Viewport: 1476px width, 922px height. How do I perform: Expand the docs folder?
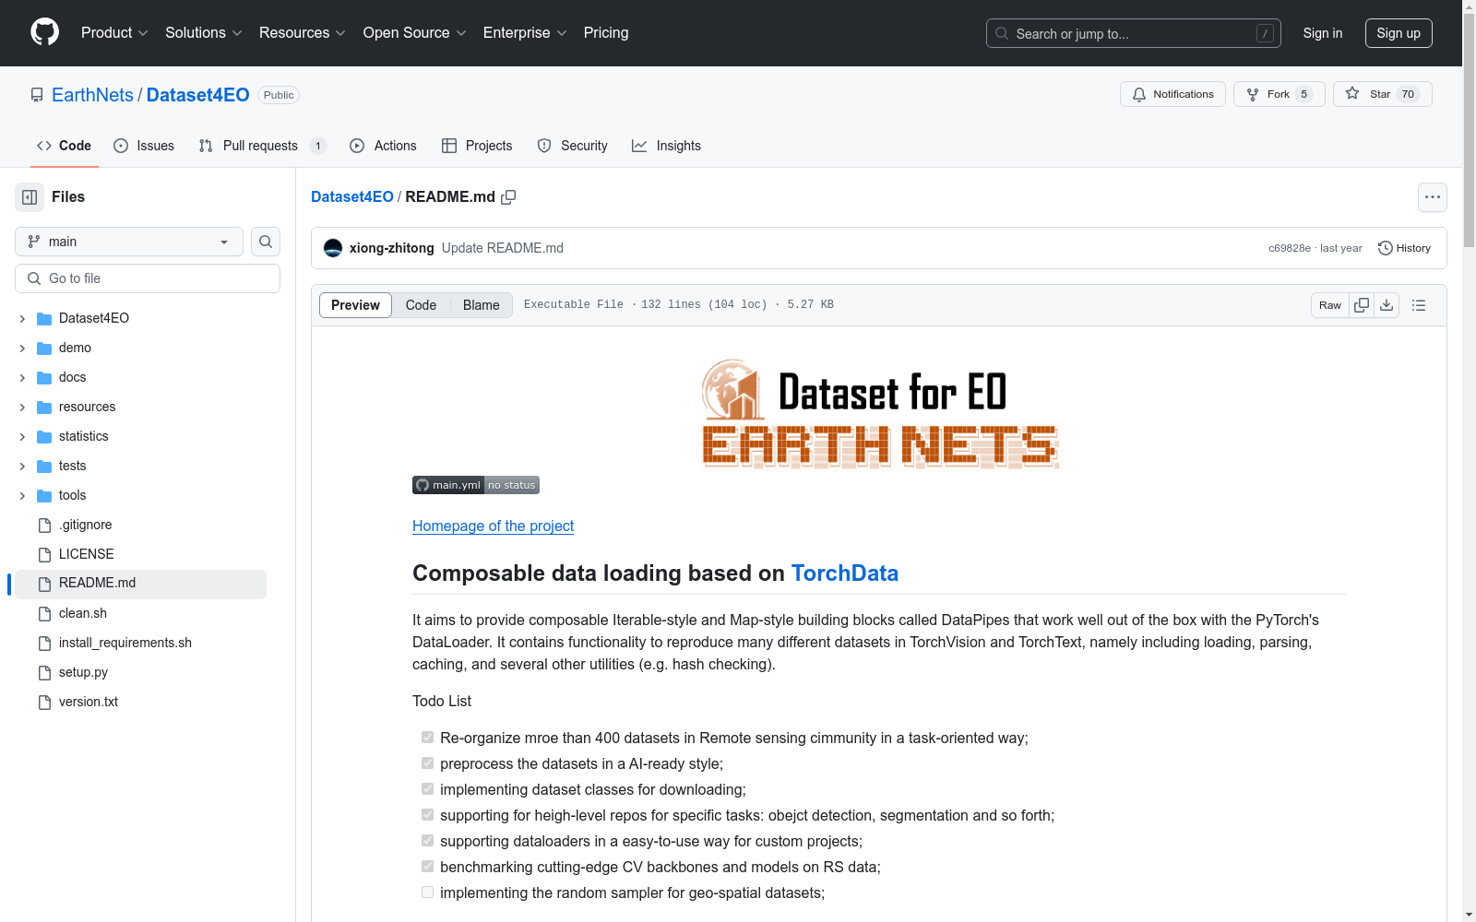22,377
